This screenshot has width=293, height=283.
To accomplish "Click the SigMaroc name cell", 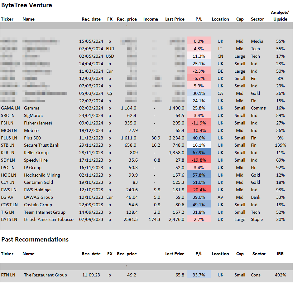I will [x=33, y=115].
